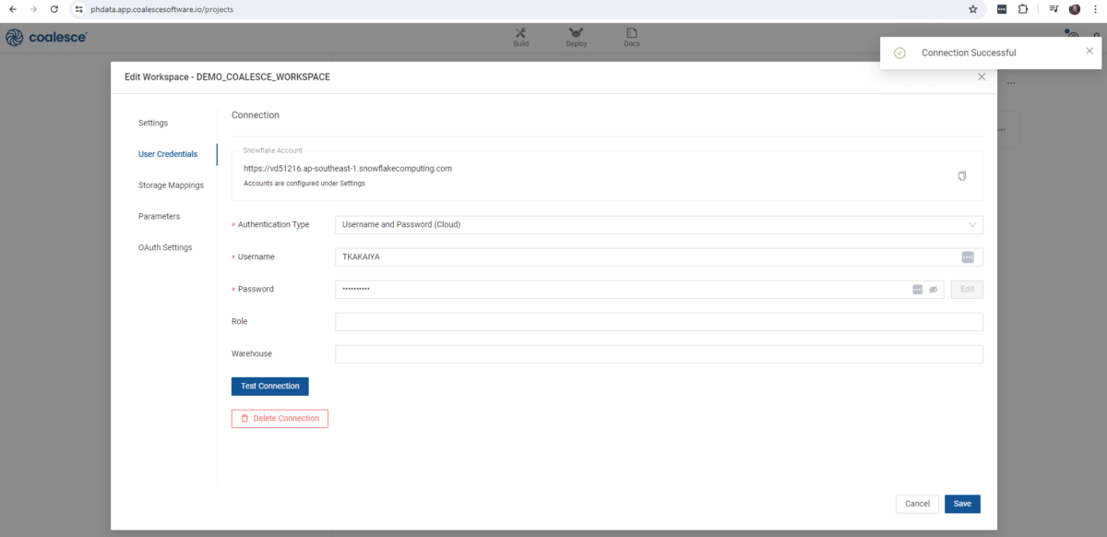Click the Cancel button
1107x537 pixels.
917,504
